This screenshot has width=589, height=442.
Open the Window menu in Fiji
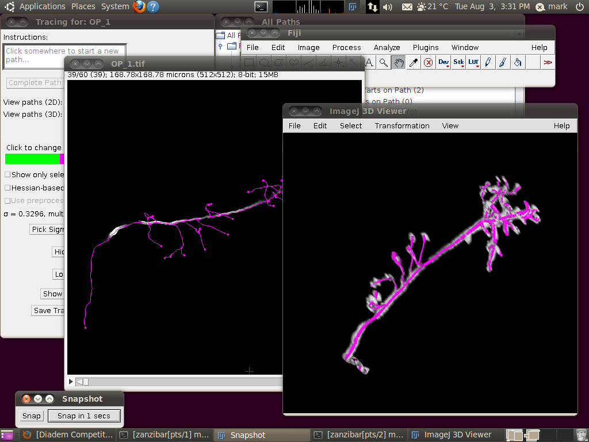465,48
